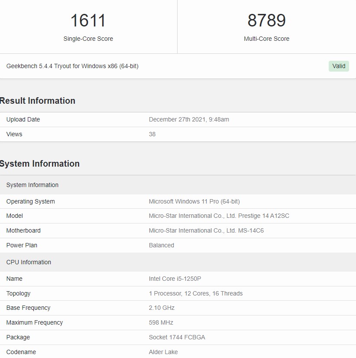
Task: Select the December 27th 2021 upload date value
Action: [x=189, y=119]
